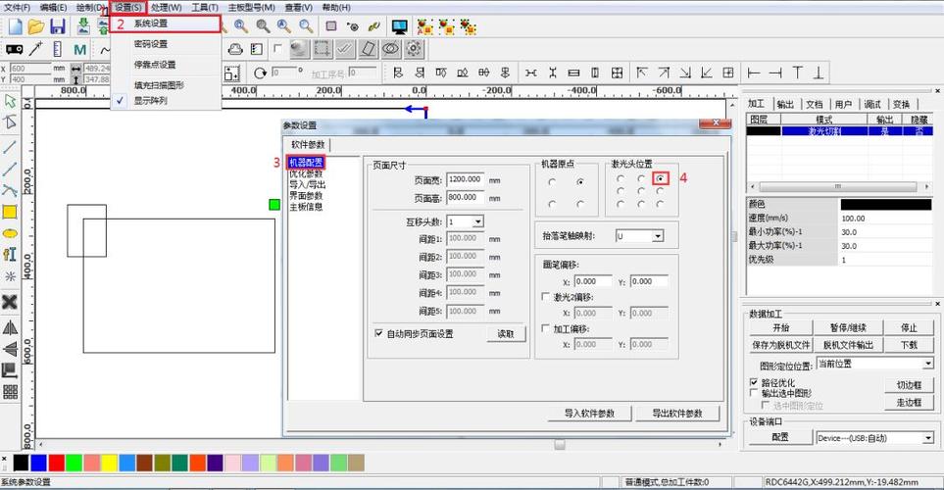Click the 页面高 input field
This screenshot has height=490, width=944.
point(466,197)
